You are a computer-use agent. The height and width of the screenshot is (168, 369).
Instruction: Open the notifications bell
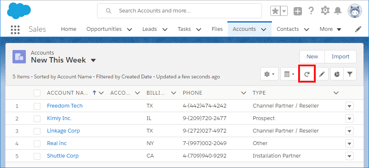click(x=338, y=11)
